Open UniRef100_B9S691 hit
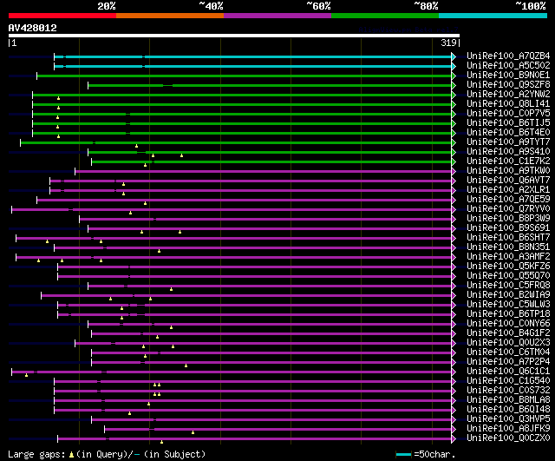 508,228
